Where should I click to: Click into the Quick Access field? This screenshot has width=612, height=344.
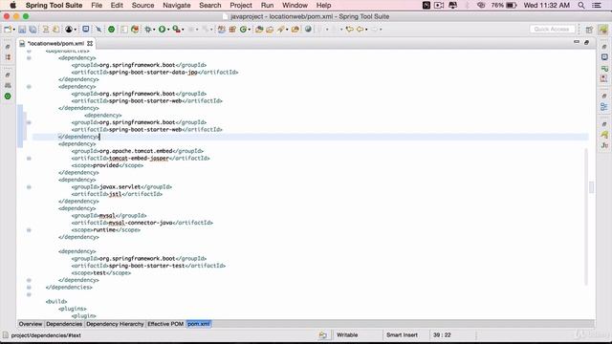pos(552,30)
